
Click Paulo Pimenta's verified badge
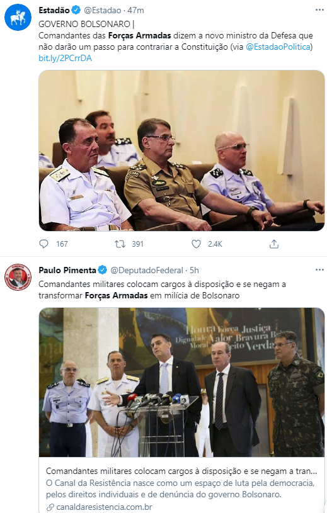pos(103,270)
